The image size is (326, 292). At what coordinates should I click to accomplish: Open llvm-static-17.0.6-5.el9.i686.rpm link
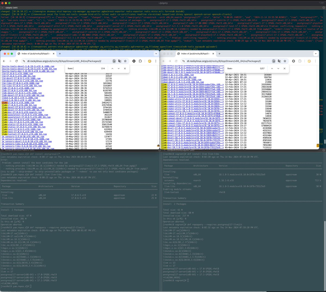22,124
